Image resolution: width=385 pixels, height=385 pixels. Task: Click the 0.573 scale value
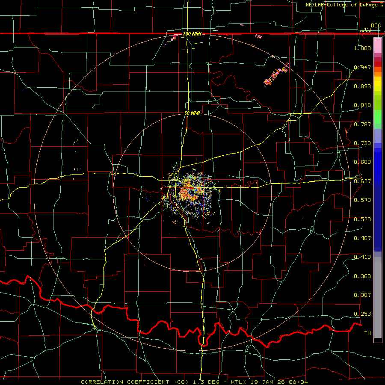coord(362,200)
